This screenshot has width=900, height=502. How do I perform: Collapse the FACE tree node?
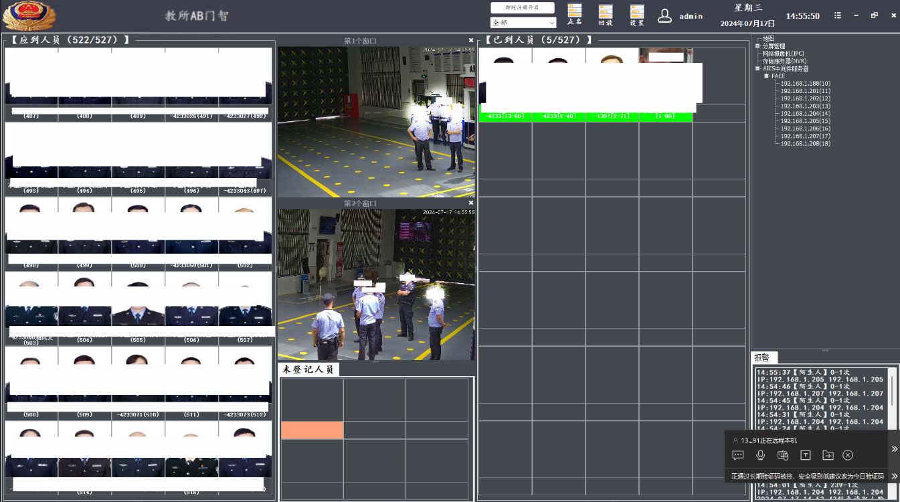767,76
